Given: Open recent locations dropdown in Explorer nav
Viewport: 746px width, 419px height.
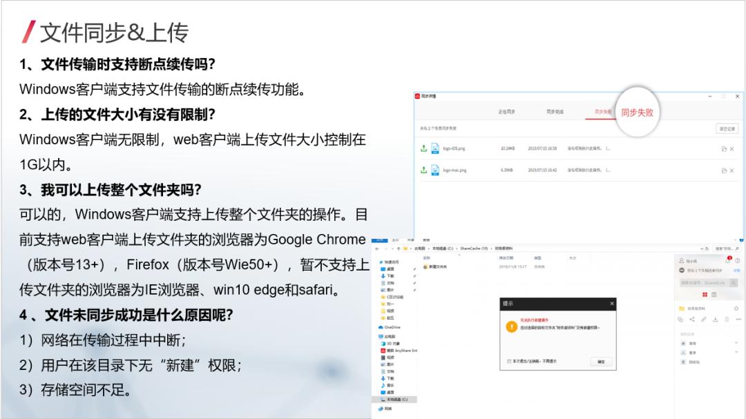Looking at the screenshot, I should 392,249.
